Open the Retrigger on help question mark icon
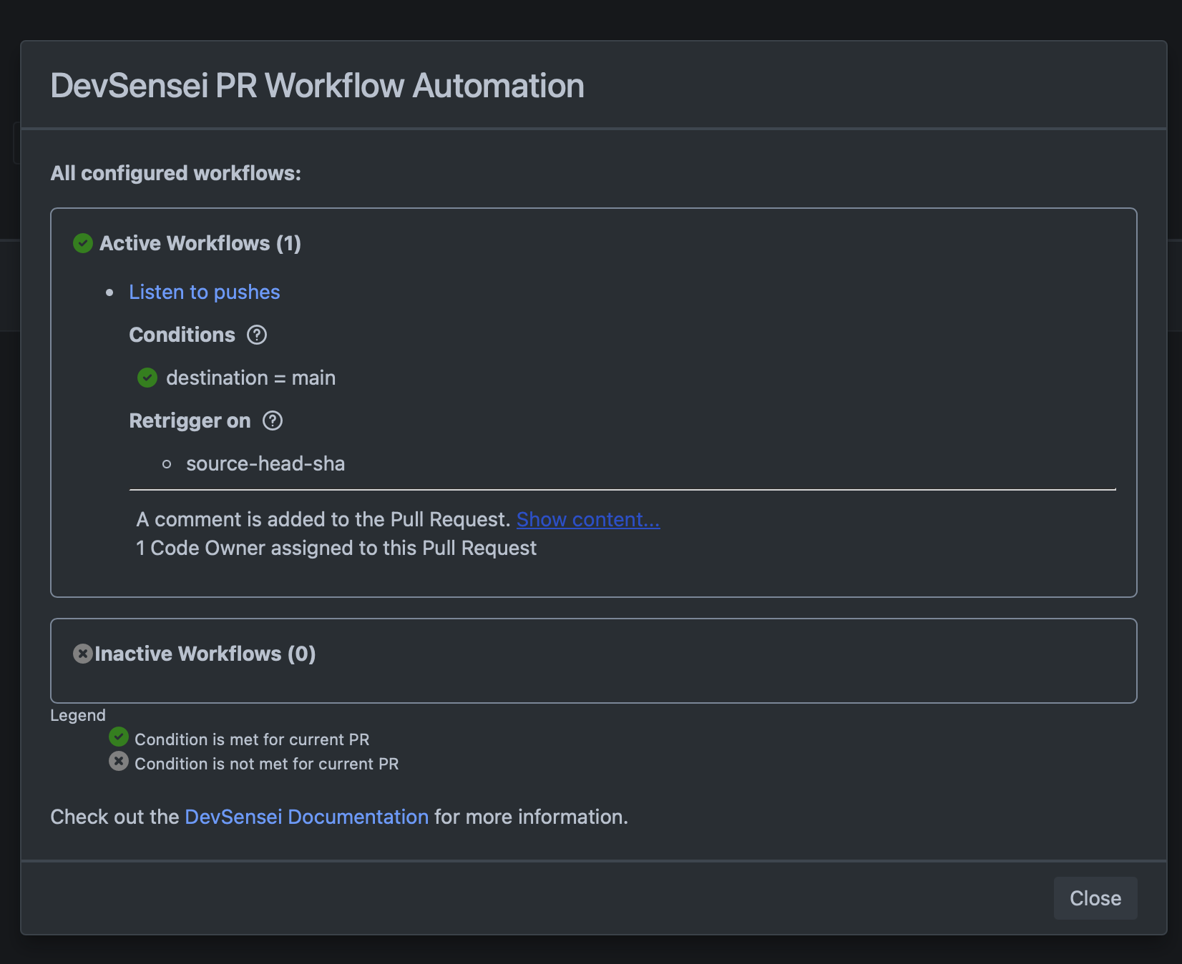The image size is (1182, 964). pyautogui.click(x=272, y=421)
